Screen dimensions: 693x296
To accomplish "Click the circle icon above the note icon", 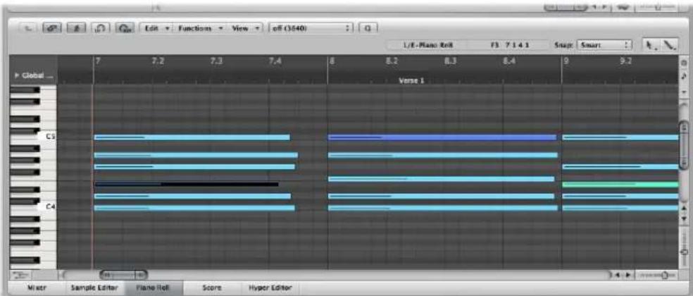I will 684,63.
